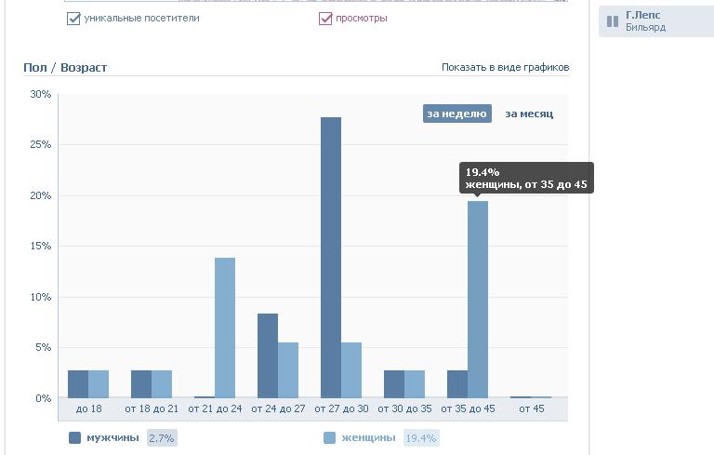This screenshot has width=714, height=455.
Task: Click the women (женщины) legend color swatch
Action: coord(329,437)
